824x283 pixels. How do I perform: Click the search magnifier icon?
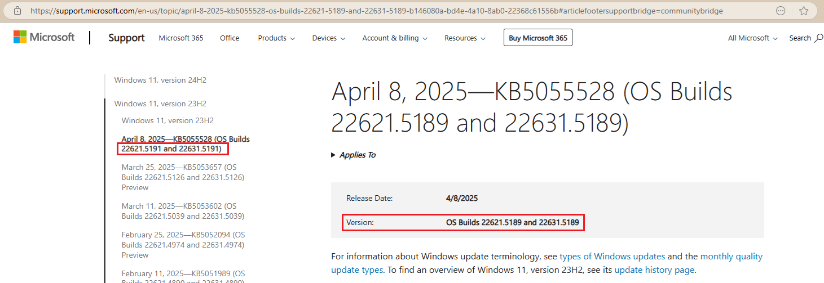click(819, 38)
